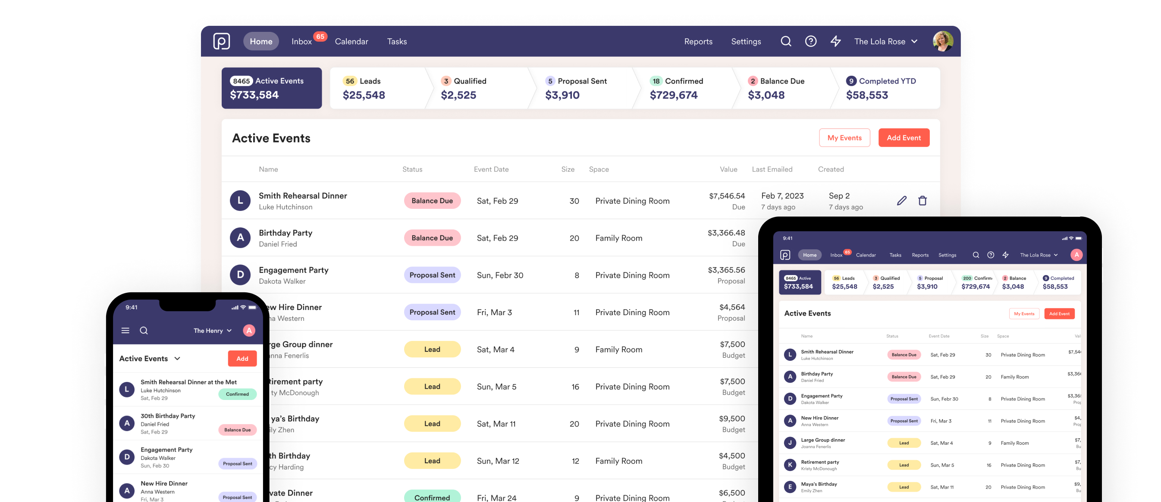Open the hamburger menu on the phone

126,331
